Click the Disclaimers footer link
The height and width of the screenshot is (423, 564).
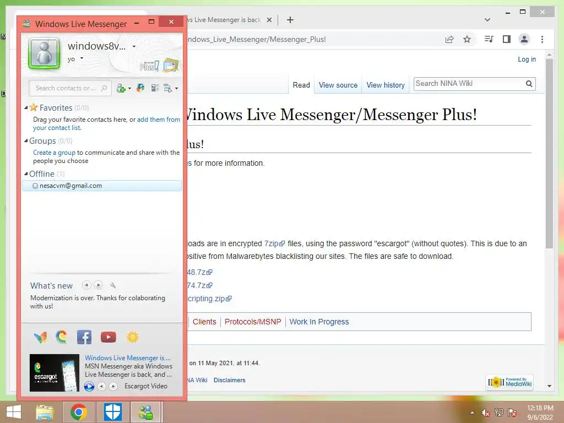tap(230, 380)
